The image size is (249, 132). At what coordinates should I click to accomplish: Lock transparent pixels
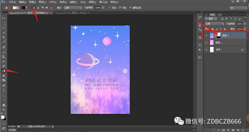tap(213, 29)
